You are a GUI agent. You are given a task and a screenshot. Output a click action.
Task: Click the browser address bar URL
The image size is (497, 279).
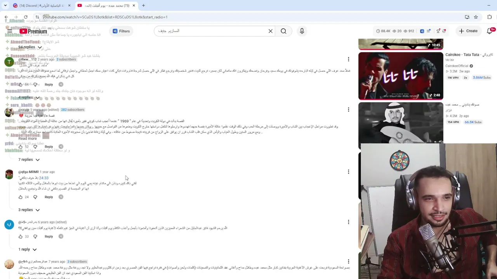[105, 17]
